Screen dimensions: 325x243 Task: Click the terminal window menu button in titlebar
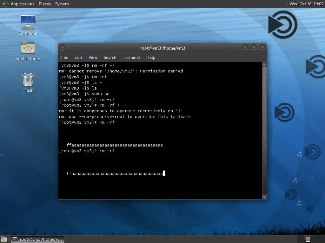click(x=62, y=48)
